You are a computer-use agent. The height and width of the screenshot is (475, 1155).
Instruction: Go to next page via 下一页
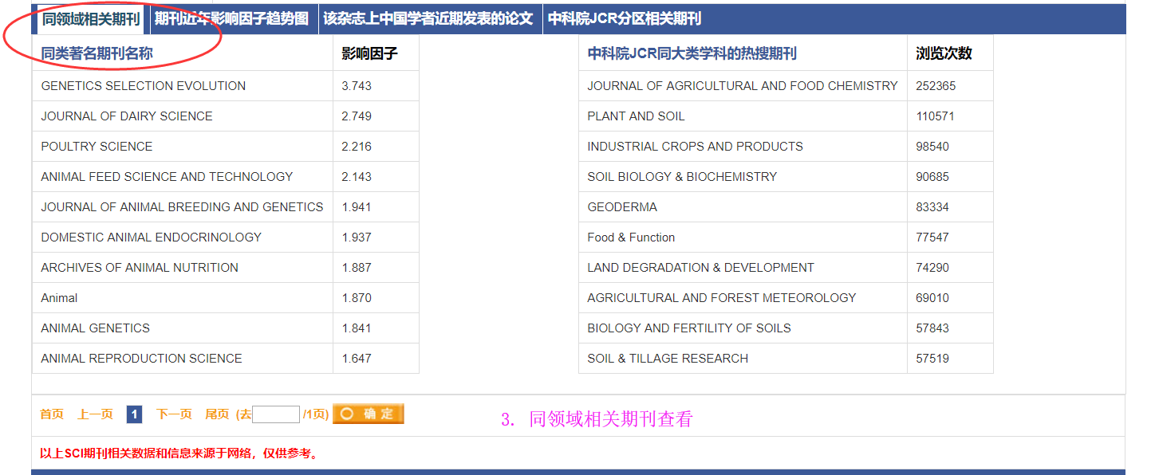174,414
